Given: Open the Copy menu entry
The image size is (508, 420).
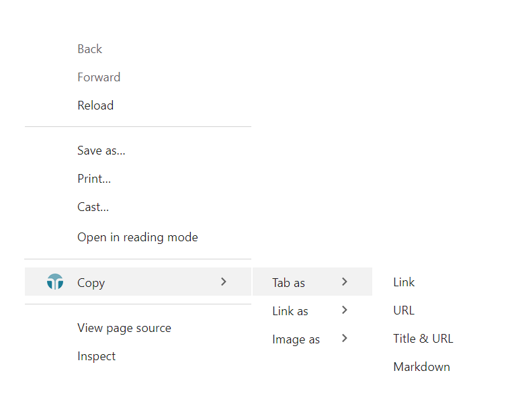Looking at the screenshot, I should point(91,283).
